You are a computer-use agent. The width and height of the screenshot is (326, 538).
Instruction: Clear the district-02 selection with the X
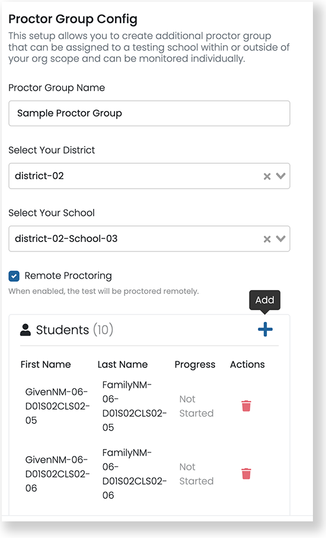pos(267,176)
